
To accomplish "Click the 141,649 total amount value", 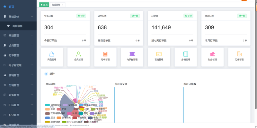I will [x=161, y=27].
